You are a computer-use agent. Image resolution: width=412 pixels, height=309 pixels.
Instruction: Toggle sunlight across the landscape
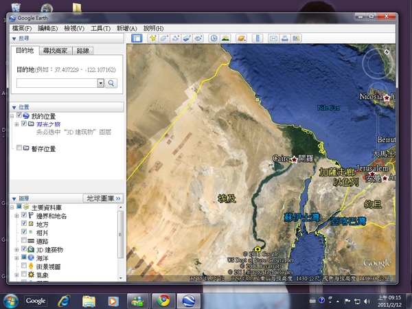[225, 38]
